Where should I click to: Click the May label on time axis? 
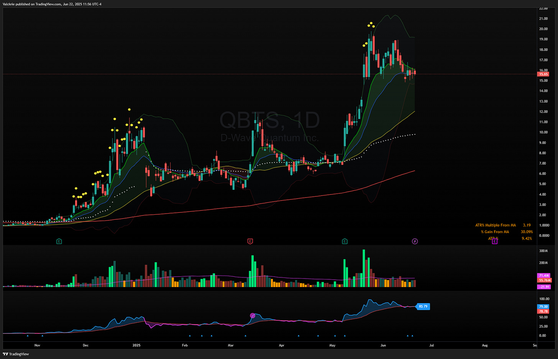(x=332, y=345)
